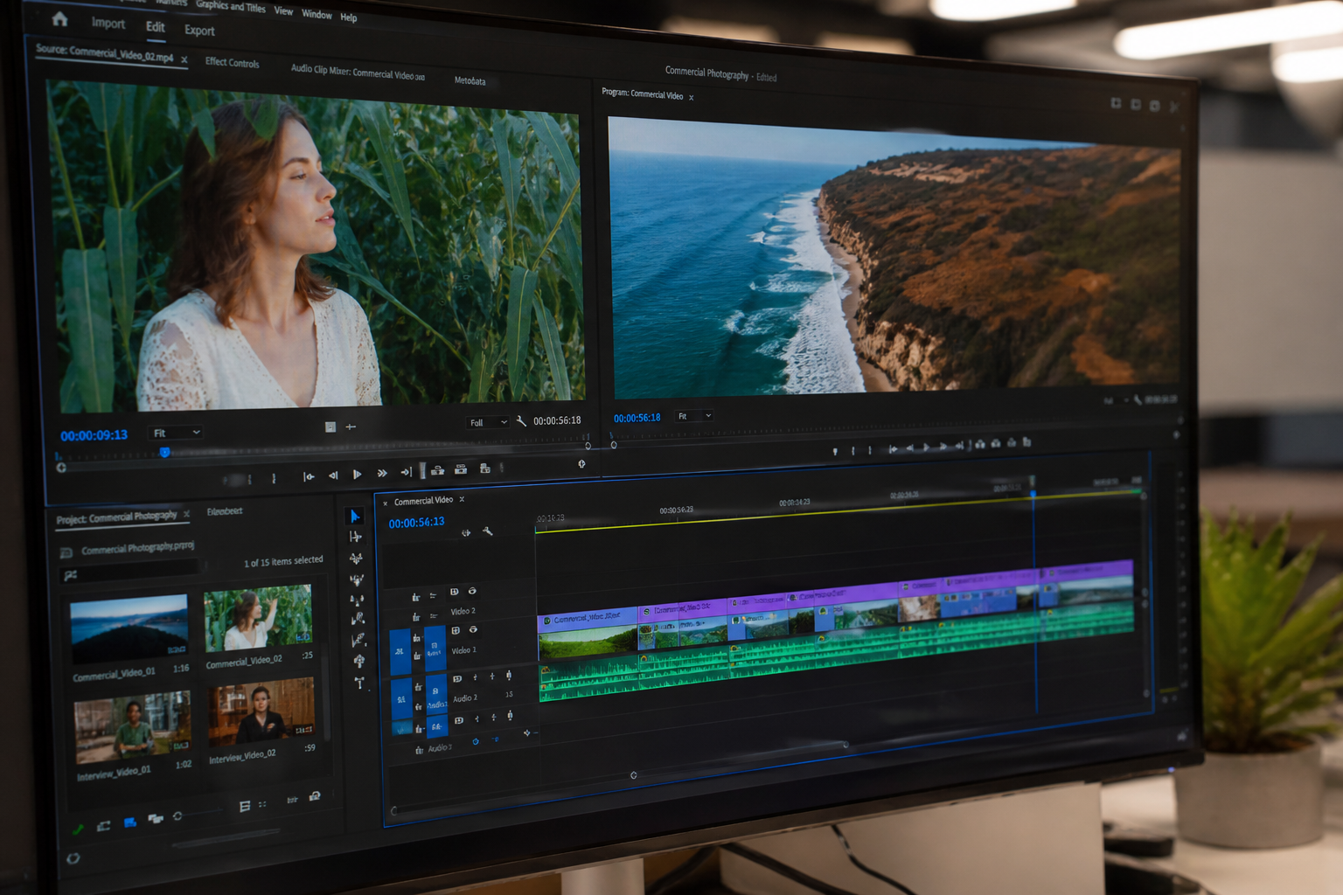Switch to Effect Controls panel tab
The width and height of the screenshot is (1343, 895).
pyautogui.click(x=232, y=63)
